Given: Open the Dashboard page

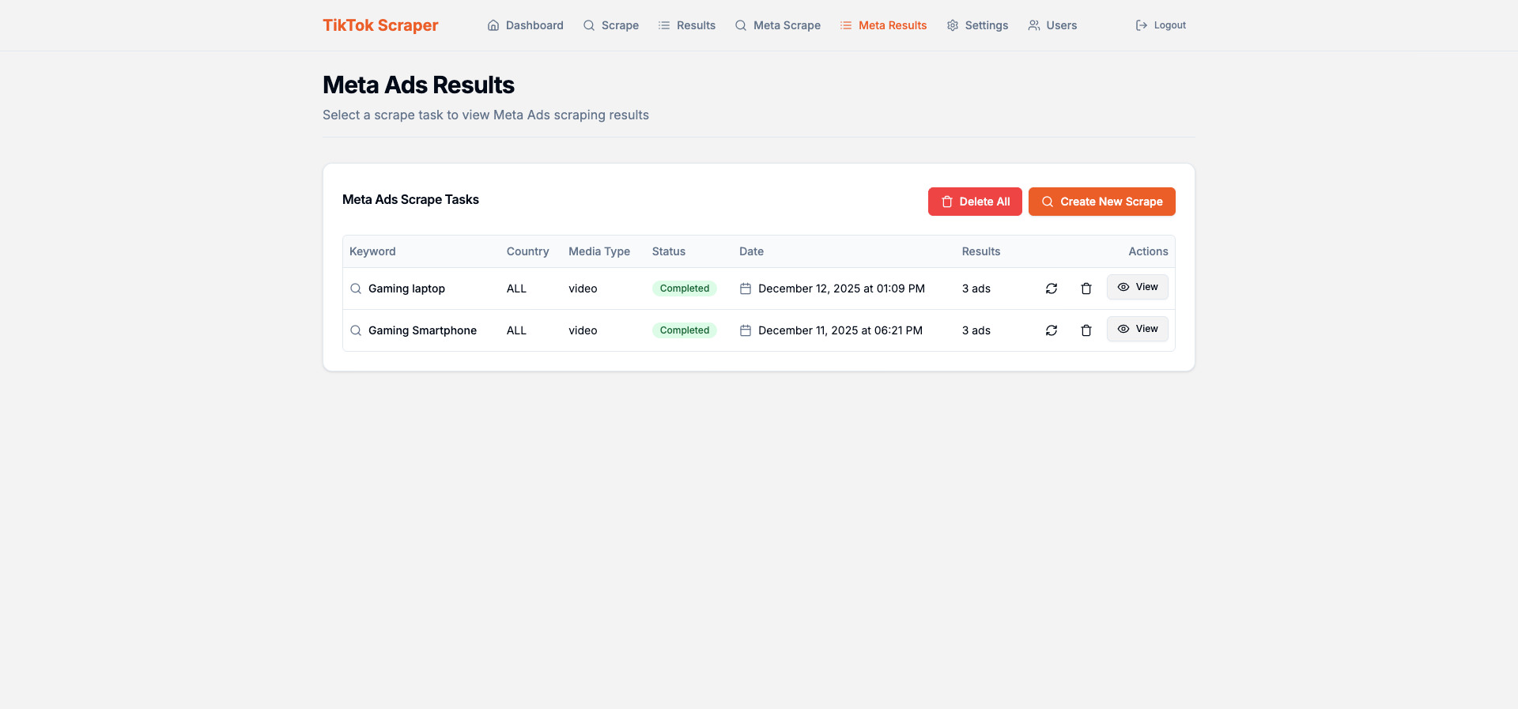Looking at the screenshot, I should (525, 25).
